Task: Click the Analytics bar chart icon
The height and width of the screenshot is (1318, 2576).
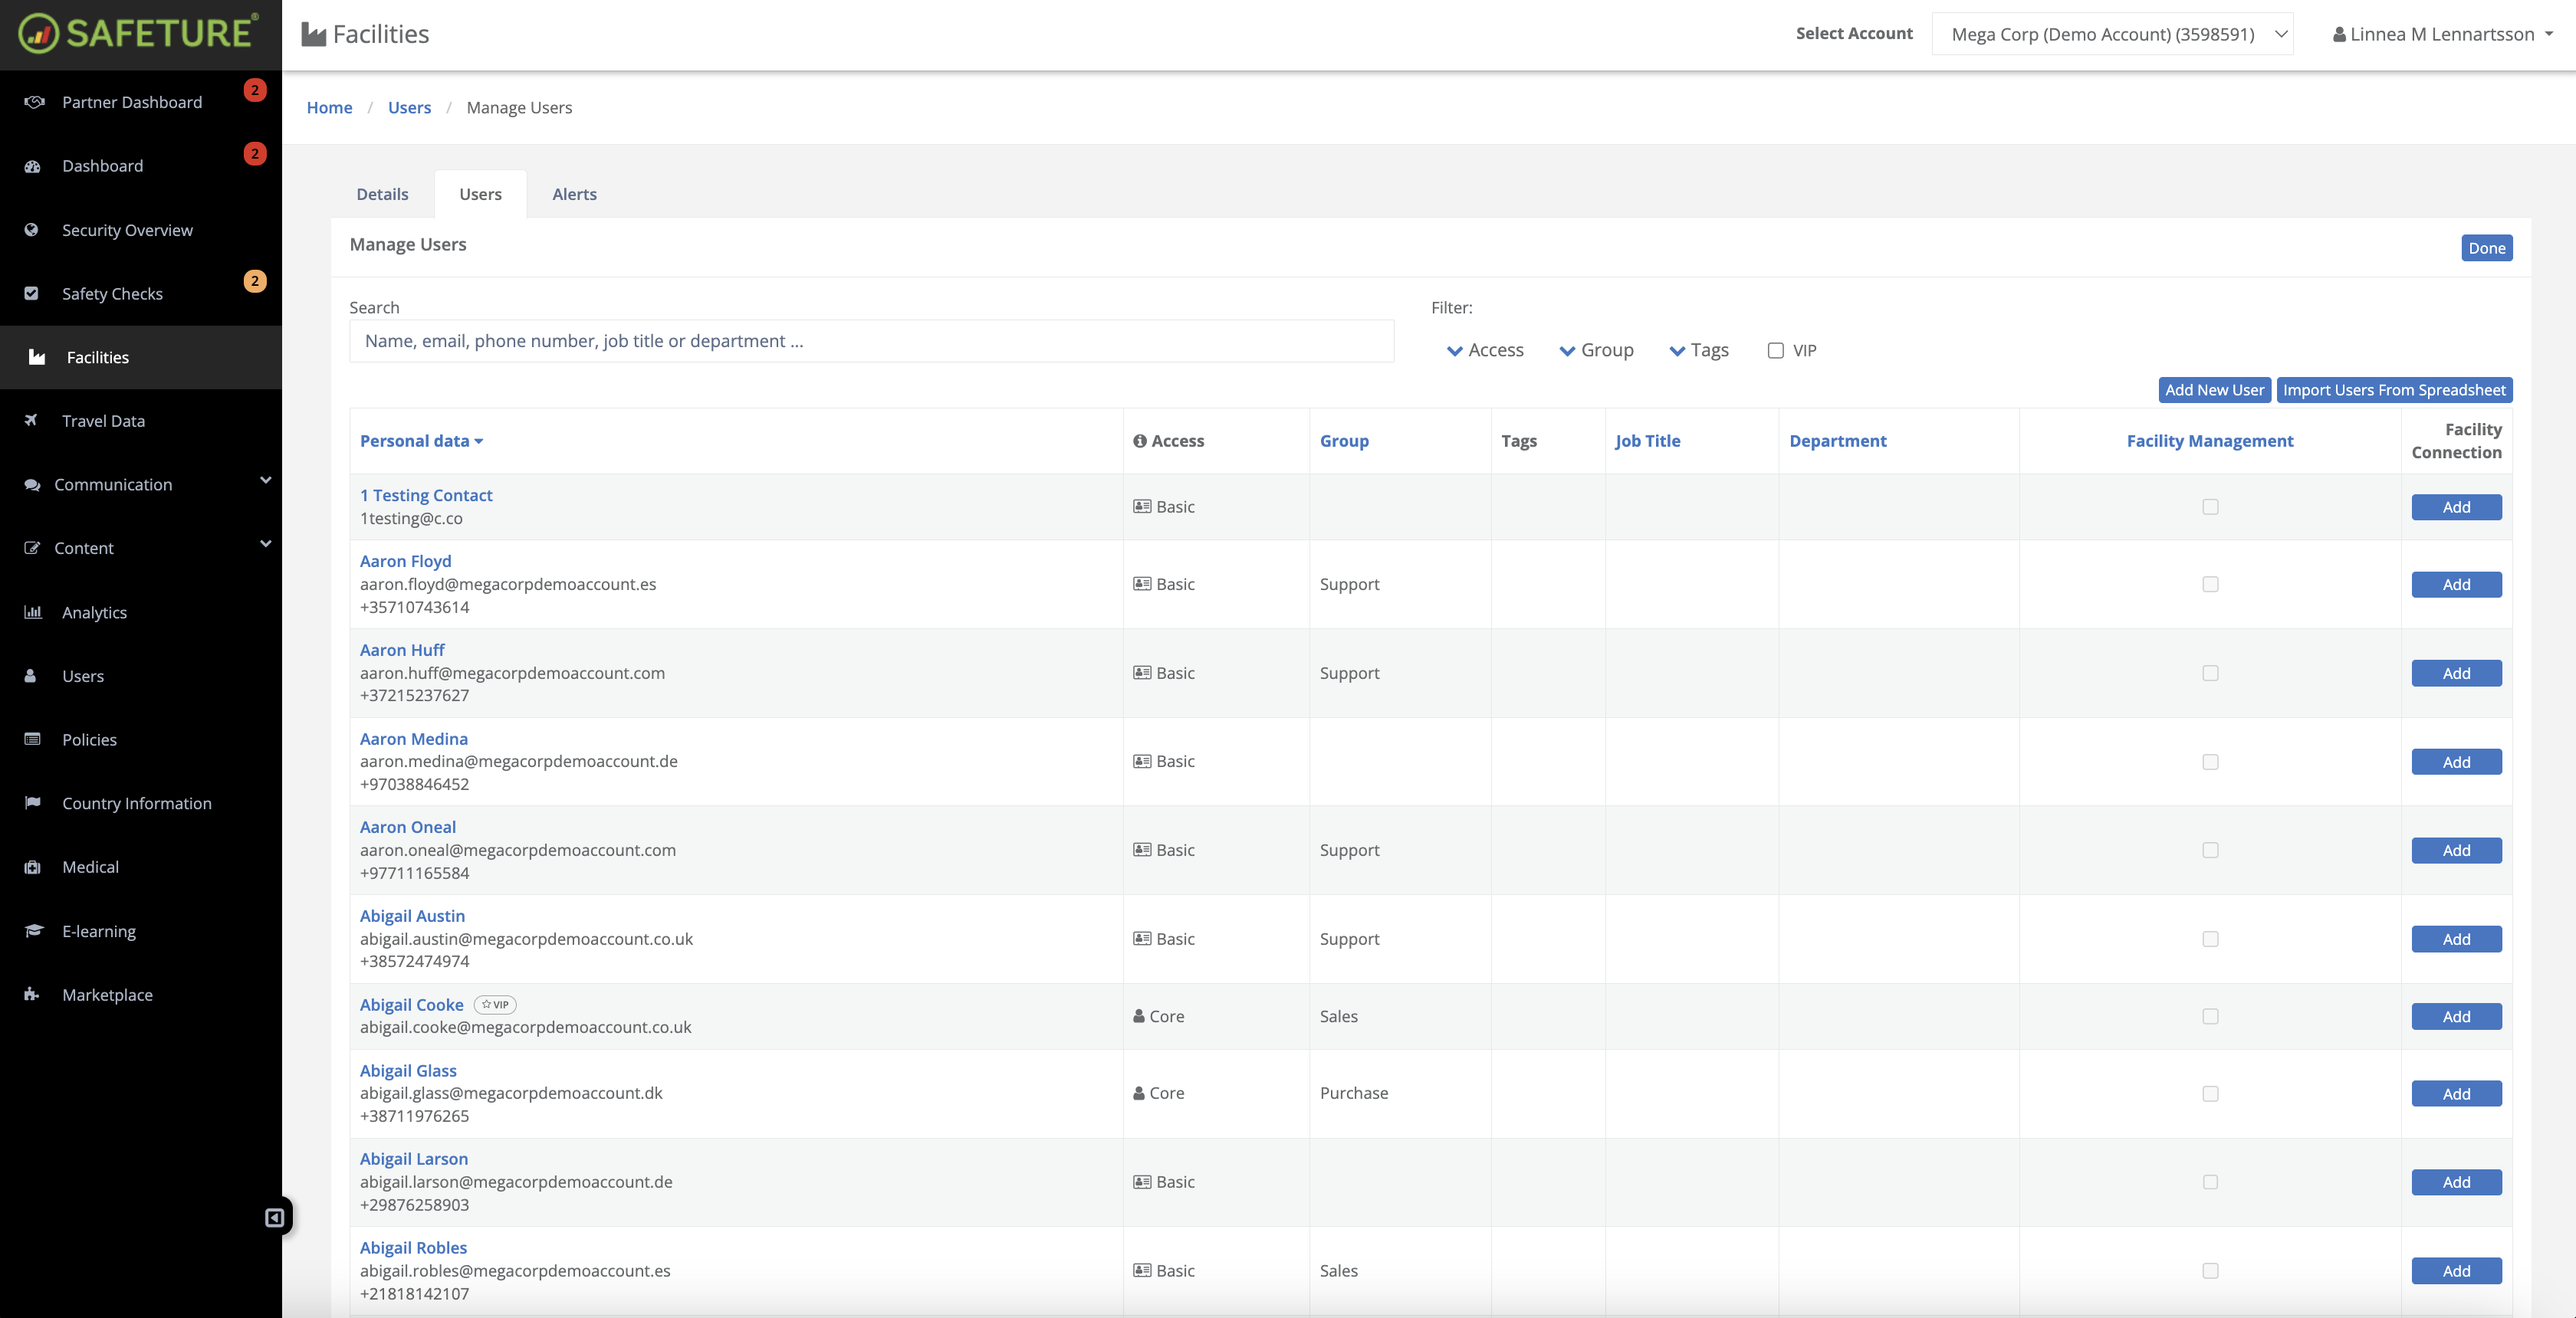Action: (x=32, y=612)
